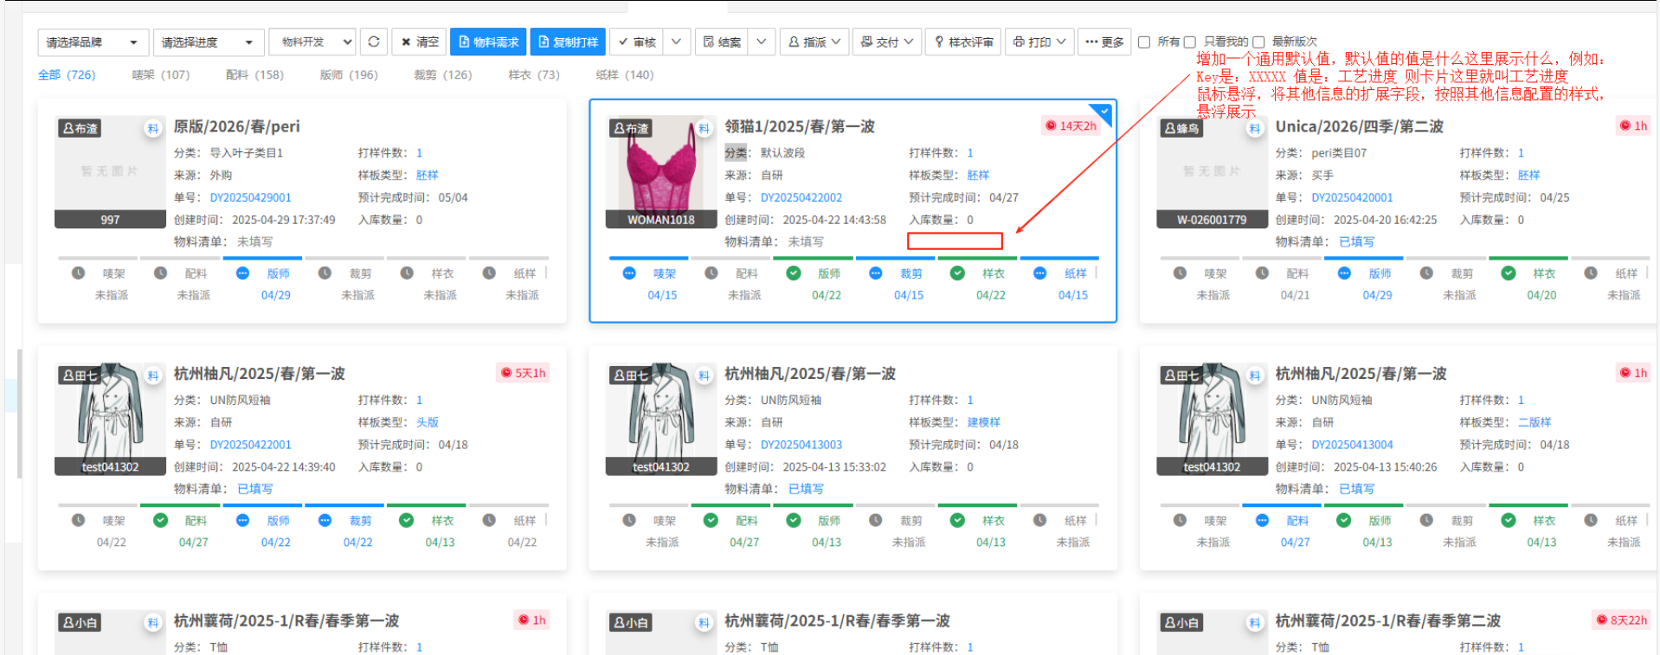This screenshot has width=1660, height=655.
Task: Open the 请选择品牌 brand dropdown
Action: (x=92, y=42)
